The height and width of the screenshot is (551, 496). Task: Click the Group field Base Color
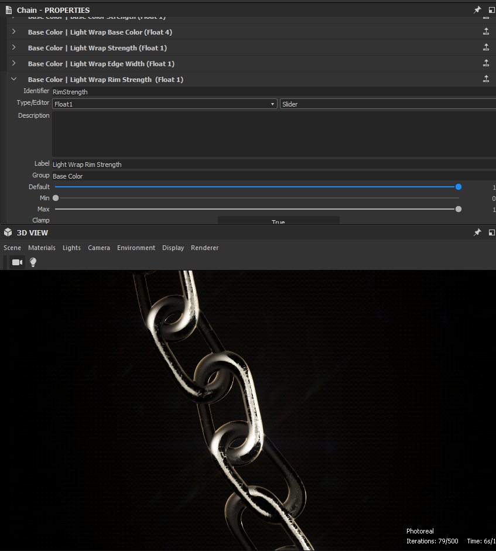pos(274,176)
